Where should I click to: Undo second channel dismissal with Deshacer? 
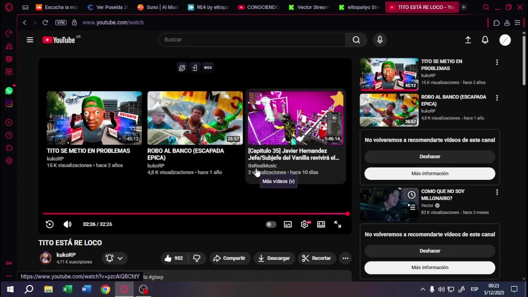pyautogui.click(x=430, y=251)
